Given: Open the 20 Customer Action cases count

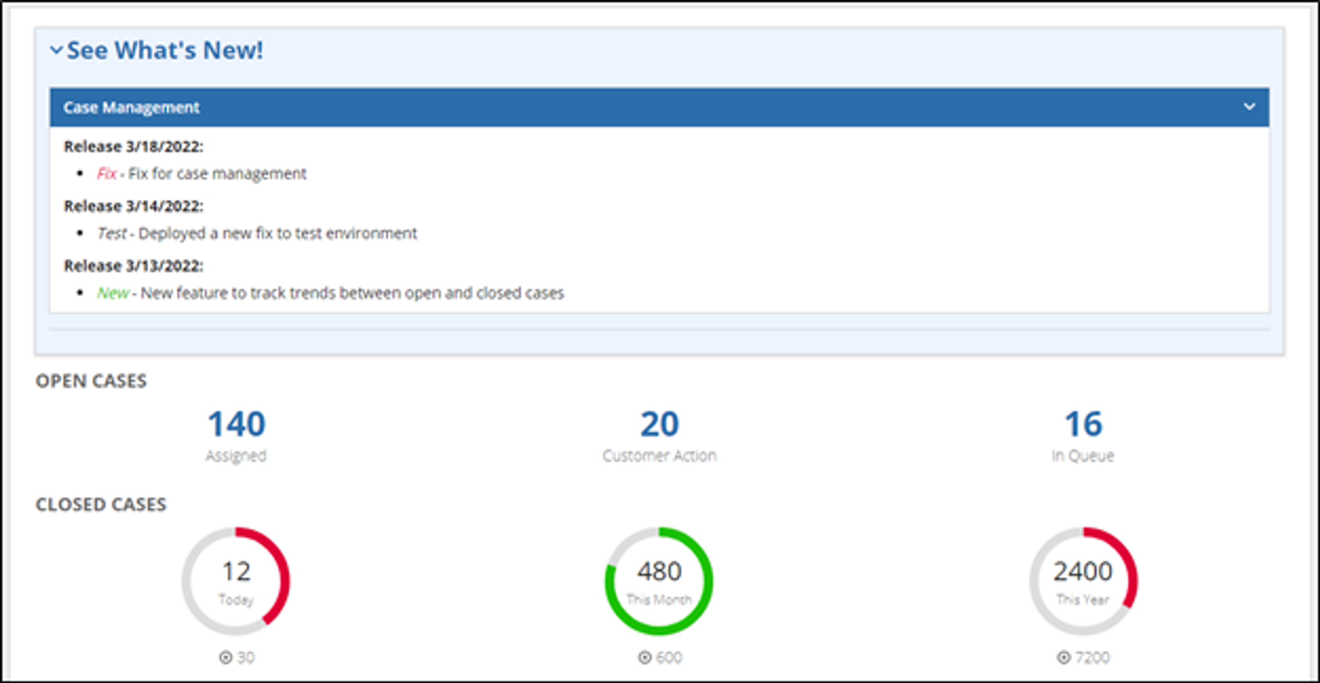Looking at the screenshot, I should pos(660,424).
